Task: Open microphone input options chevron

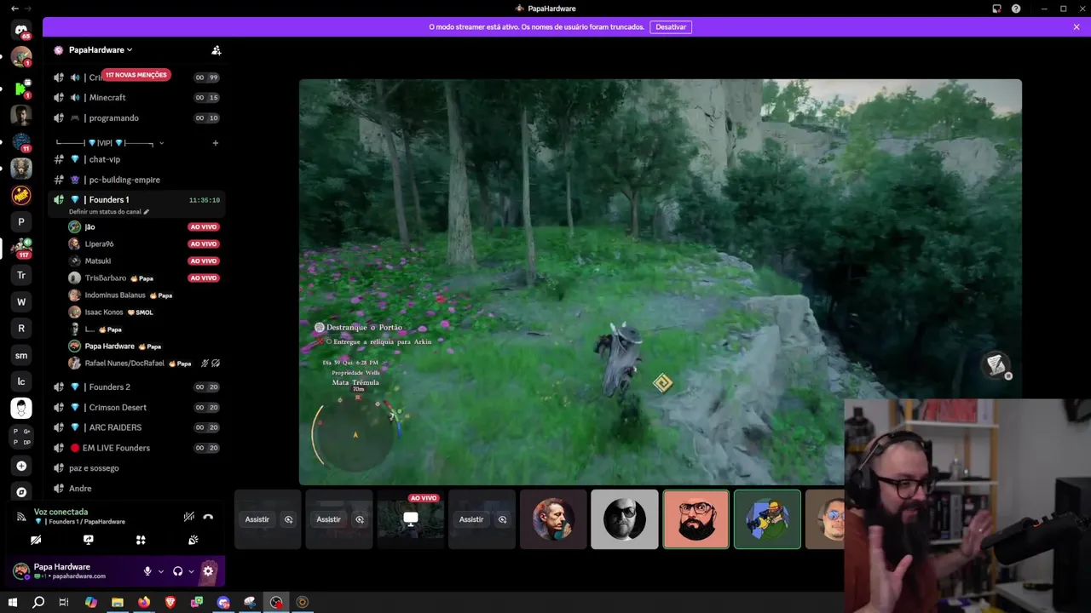Action: 160,571
